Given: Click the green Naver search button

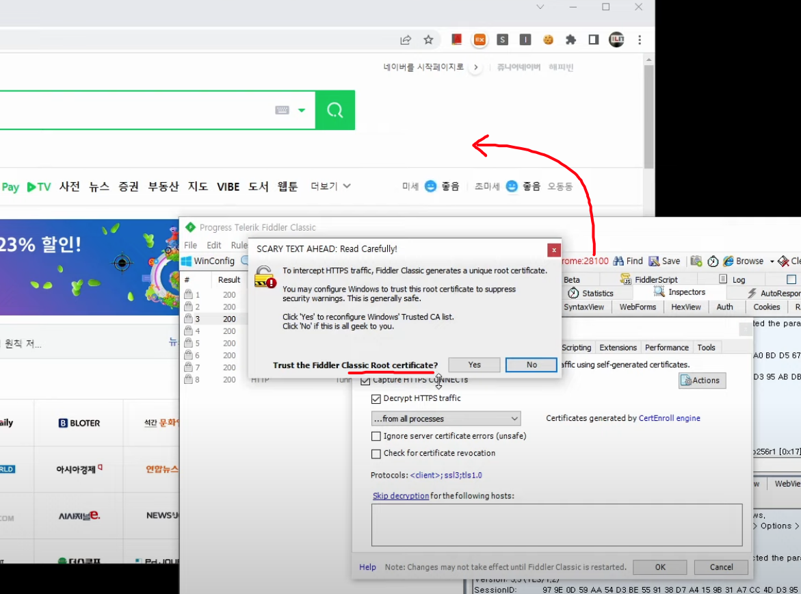Looking at the screenshot, I should point(335,110).
